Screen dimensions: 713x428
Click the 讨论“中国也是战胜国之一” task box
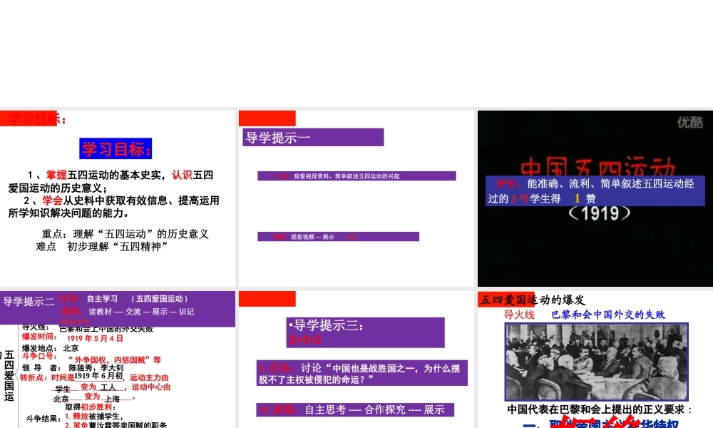click(362, 373)
